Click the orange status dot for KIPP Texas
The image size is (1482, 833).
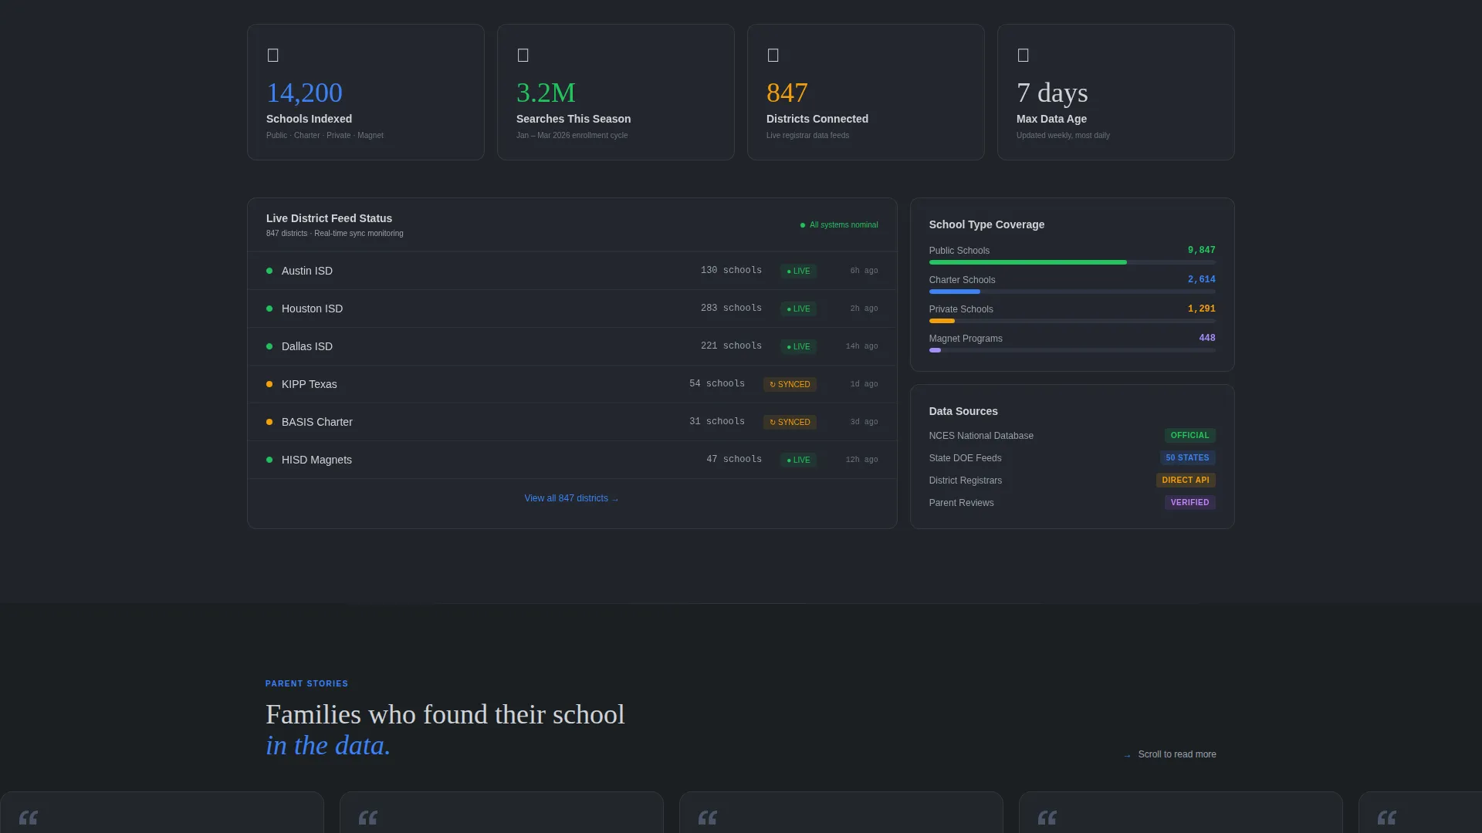click(269, 384)
